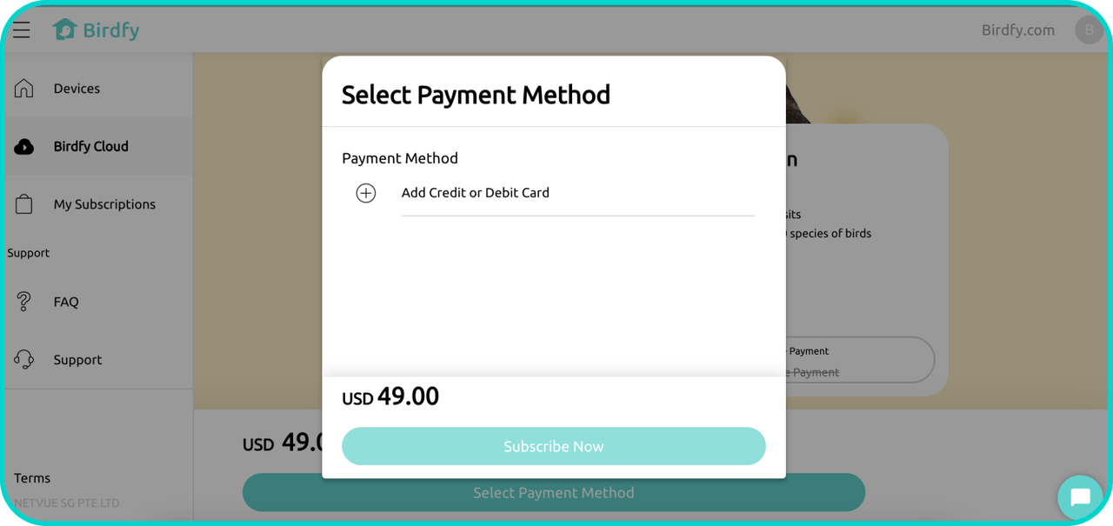This screenshot has height=526, width=1113.
Task: Open the chat bubble widget
Action: [x=1080, y=497]
